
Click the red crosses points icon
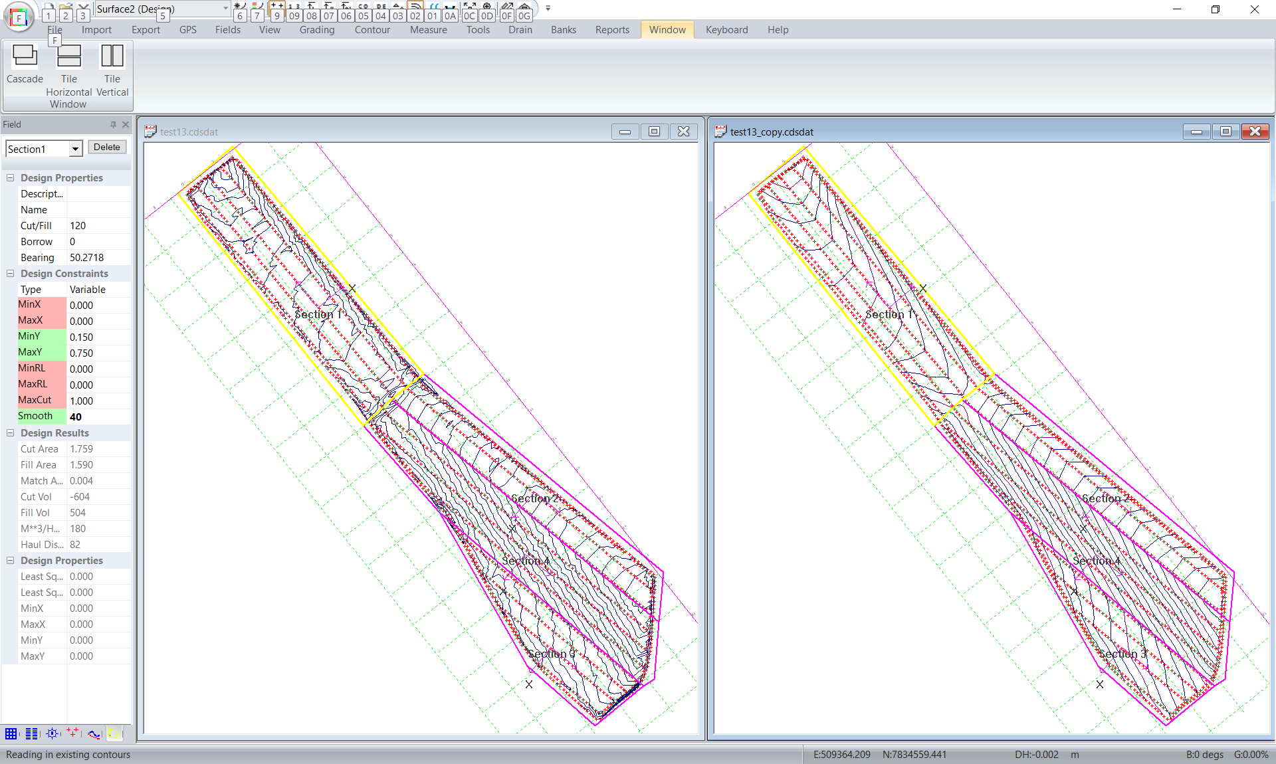[x=72, y=733]
